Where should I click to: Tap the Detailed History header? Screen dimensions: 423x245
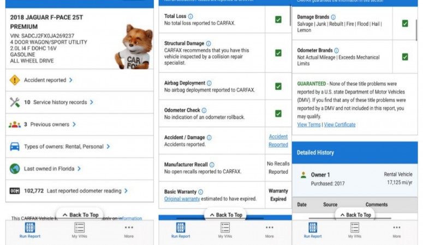pos(355,152)
